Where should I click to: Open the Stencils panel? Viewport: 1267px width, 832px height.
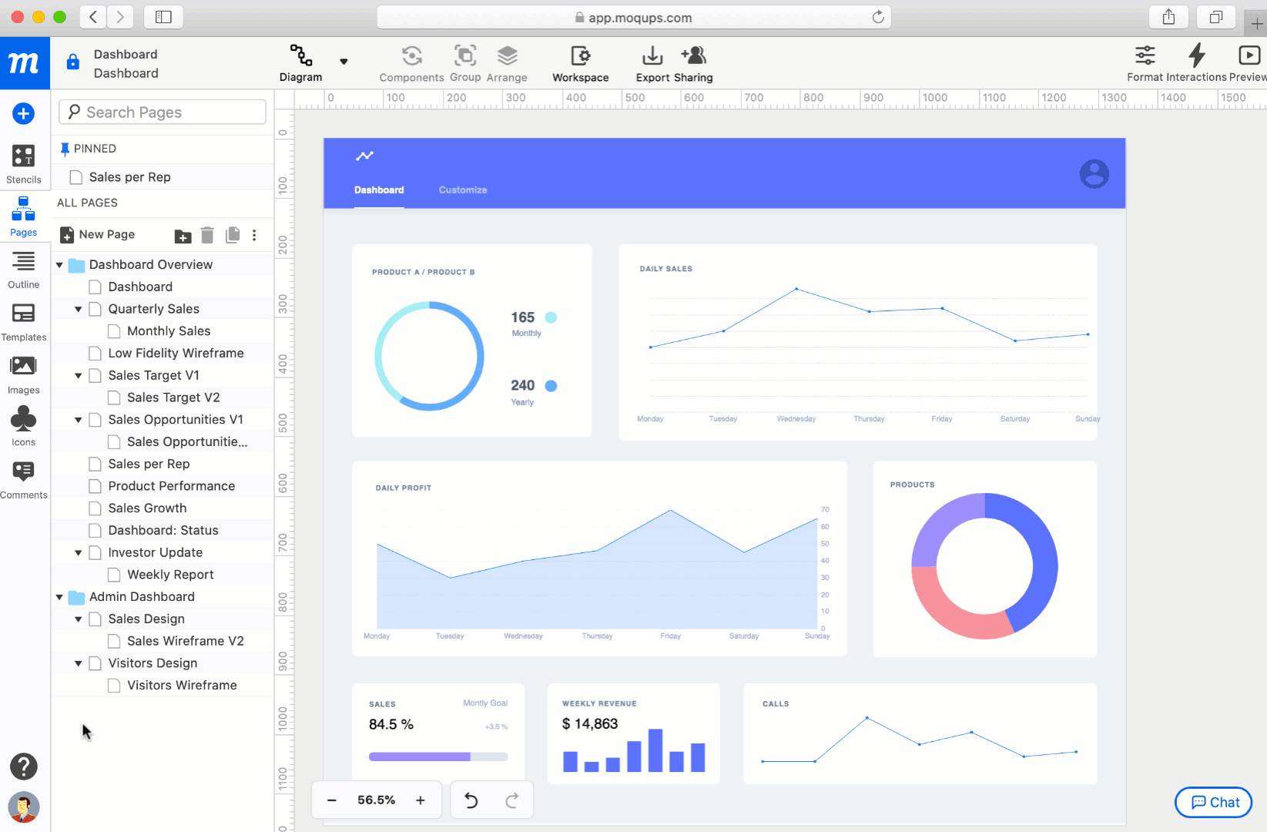click(x=24, y=163)
